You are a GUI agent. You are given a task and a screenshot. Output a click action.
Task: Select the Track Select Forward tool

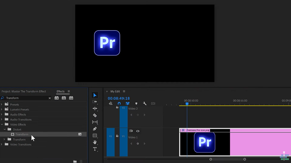(x=94, y=102)
